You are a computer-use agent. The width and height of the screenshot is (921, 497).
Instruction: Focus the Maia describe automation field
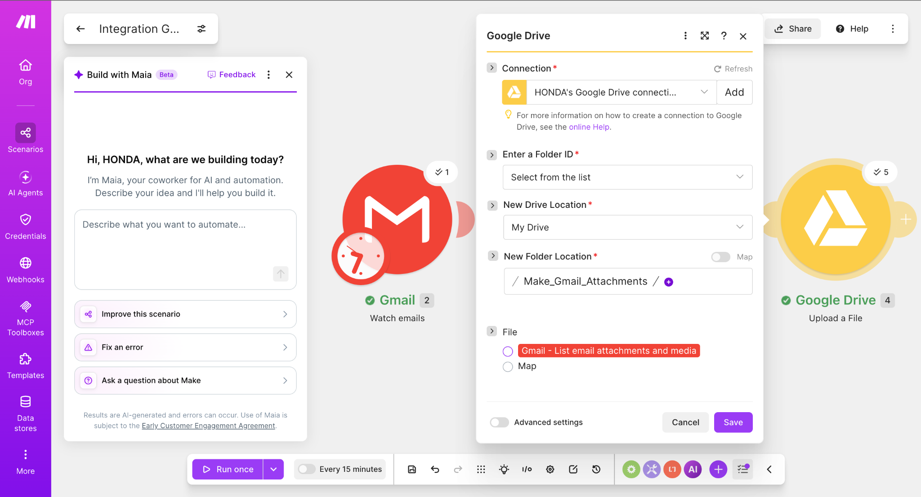tap(185, 250)
